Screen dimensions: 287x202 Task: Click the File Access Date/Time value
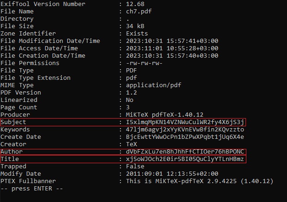pos(172,48)
